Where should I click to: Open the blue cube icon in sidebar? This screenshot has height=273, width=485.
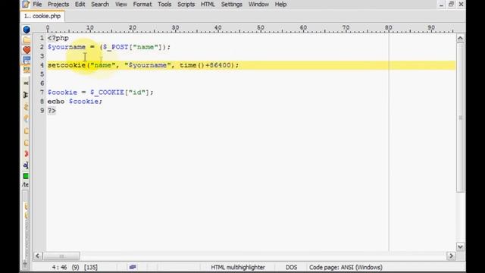pyautogui.click(x=27, y=30)
